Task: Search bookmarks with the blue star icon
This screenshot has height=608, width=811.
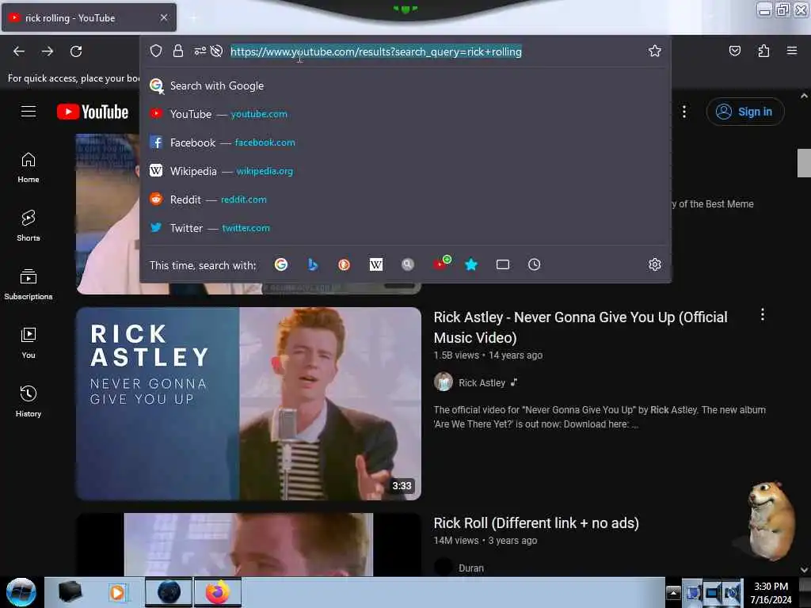Action: point(470,264)
